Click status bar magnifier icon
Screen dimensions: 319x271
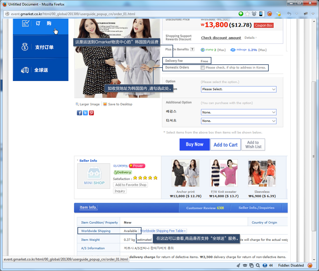258,265
